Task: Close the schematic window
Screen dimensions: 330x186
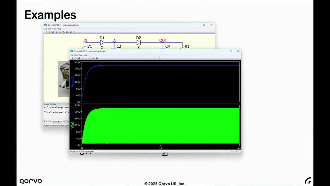Action: click(211, 25)
